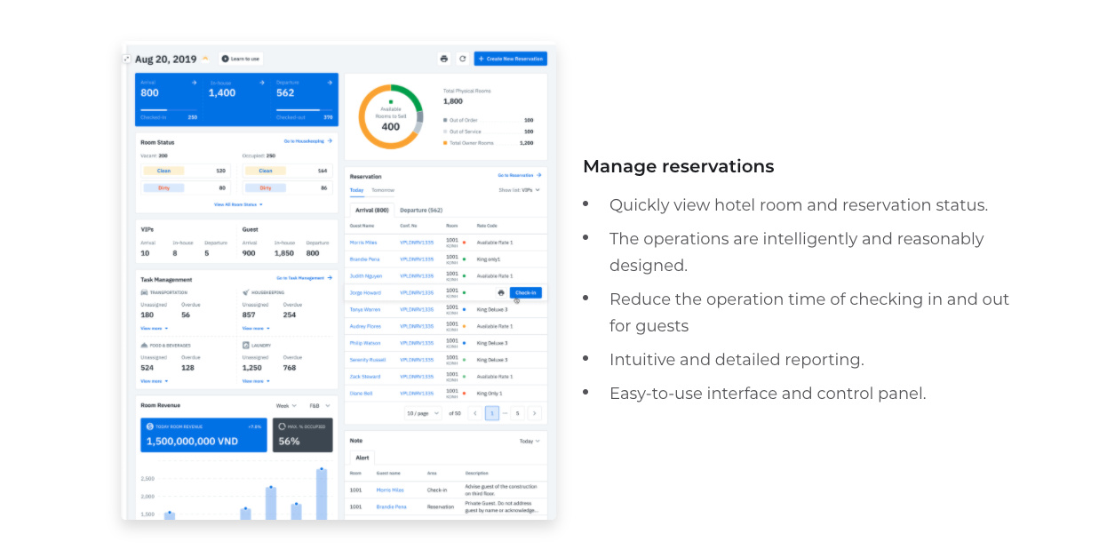Select the occupied Dirty room status tag
Viewport: 1115px width, 558px height.
coord(266,187)
